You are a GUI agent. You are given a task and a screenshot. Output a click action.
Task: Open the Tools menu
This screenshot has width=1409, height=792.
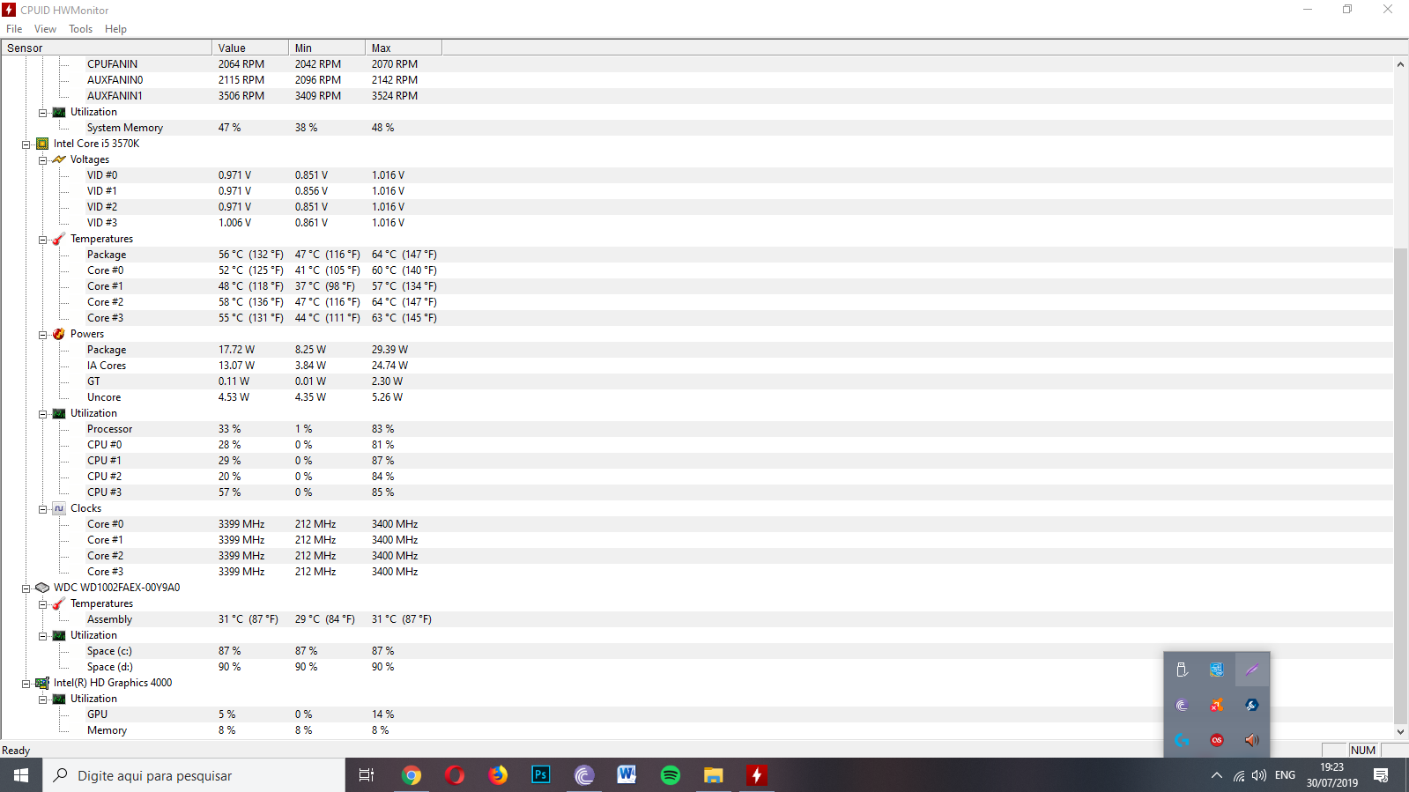[80, 29]
